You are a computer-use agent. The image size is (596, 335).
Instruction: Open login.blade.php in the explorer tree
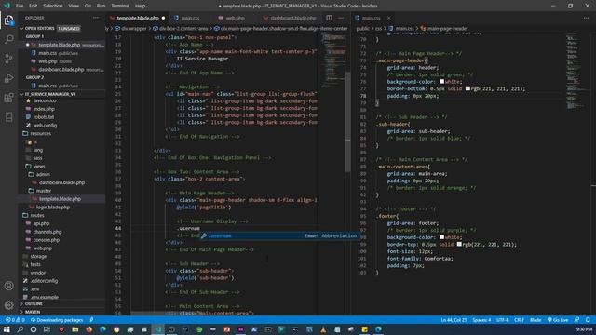[53, 207]
